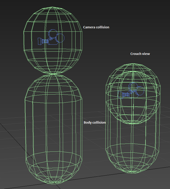The height and width of the screenshot is (189, 170).
Task: Select the camera collision sphere wireframe
Action: pyautogui.click(x=53, y=40)
